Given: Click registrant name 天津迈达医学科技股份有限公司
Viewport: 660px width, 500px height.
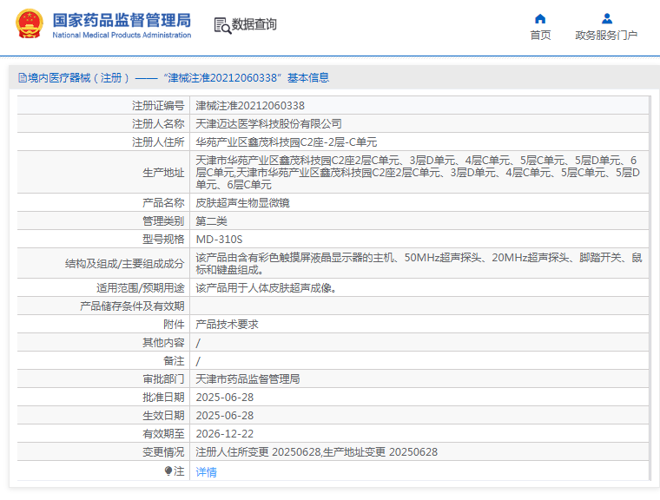Looking at the screenshot, I should pyautogui.click(x=268, y=123).
